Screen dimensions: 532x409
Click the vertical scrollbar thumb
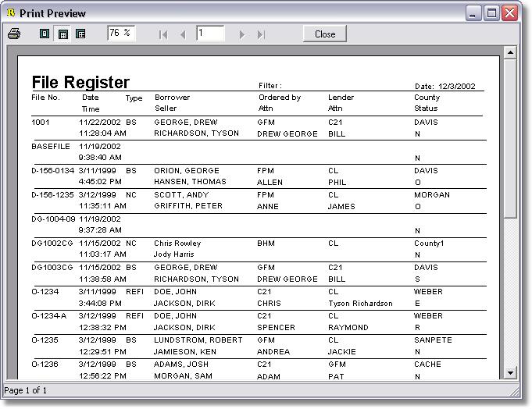[510, 138]
